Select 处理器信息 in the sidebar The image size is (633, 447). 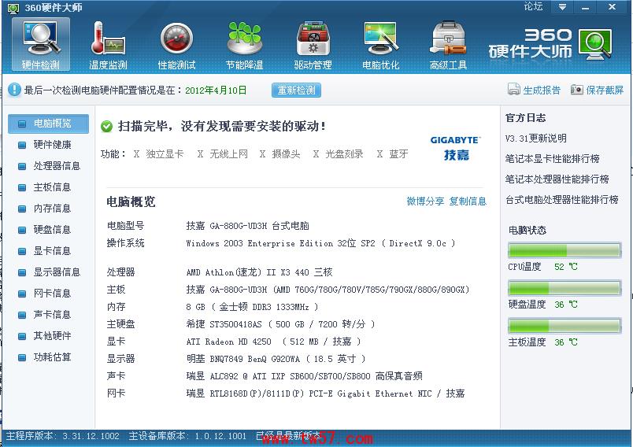click(x=56, y=166)
